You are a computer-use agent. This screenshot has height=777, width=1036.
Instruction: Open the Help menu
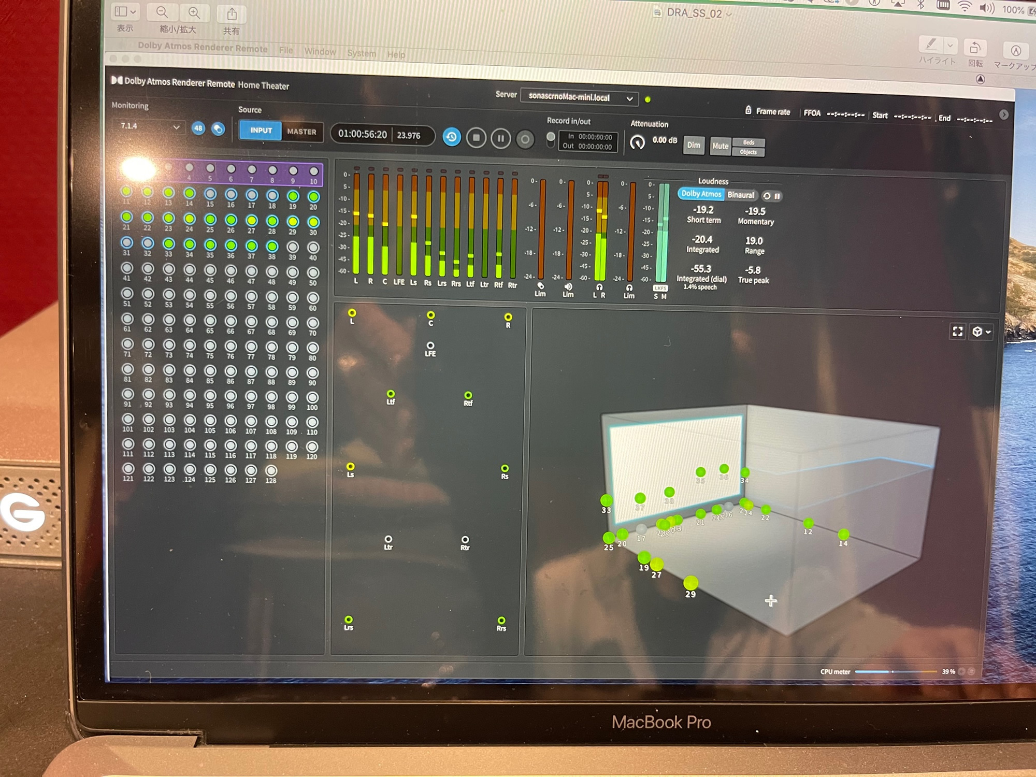coord(396,54)
